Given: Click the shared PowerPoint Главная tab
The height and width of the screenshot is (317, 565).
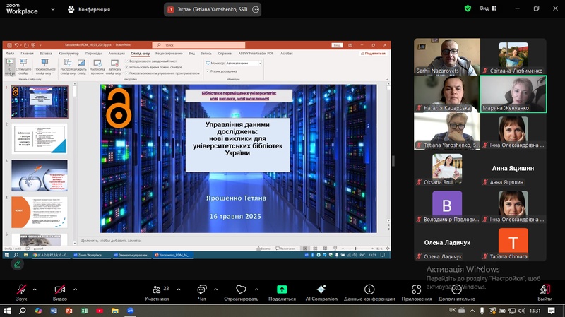Looking at the screenshot, I should 27,54.
